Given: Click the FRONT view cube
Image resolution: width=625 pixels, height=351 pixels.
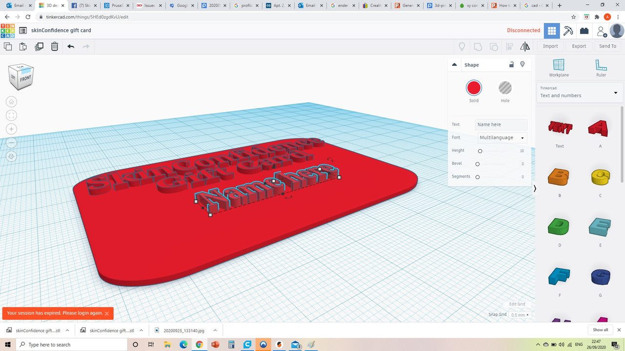Looking at the screenshot, I should pos(25,78).
